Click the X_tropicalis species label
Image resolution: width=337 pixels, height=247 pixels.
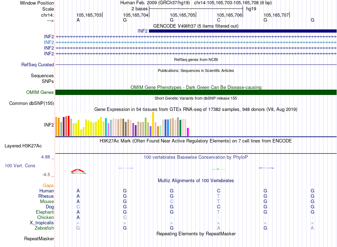click(42, 223)
